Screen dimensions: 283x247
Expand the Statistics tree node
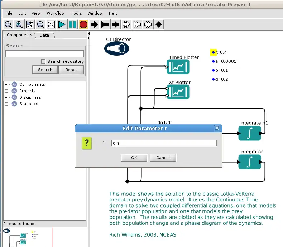pyautogui.click(x=6, y=104)
